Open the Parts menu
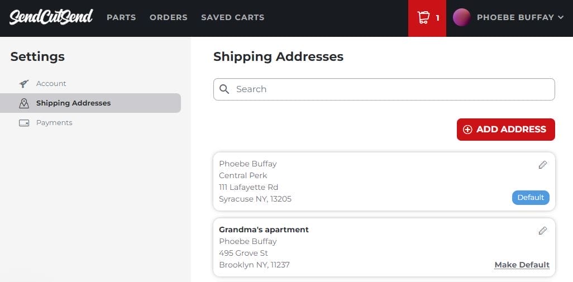The width and height of the screenshot is (573, 282). pos(121,17)
